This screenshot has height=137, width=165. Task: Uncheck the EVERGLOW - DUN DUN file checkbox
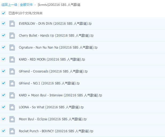(x=3, y=23)
